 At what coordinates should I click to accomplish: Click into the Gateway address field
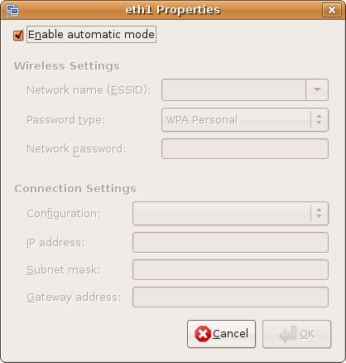point(230,298)
